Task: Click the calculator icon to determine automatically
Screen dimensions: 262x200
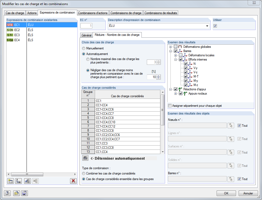Action: (85, 158)
